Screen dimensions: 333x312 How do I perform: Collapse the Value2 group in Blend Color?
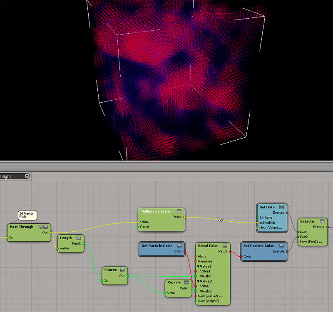199,281
